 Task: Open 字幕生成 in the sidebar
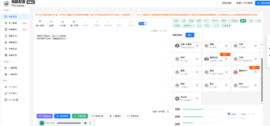click(15, 49)
